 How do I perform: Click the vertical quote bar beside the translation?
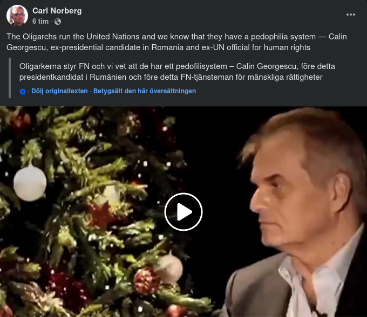10,78
